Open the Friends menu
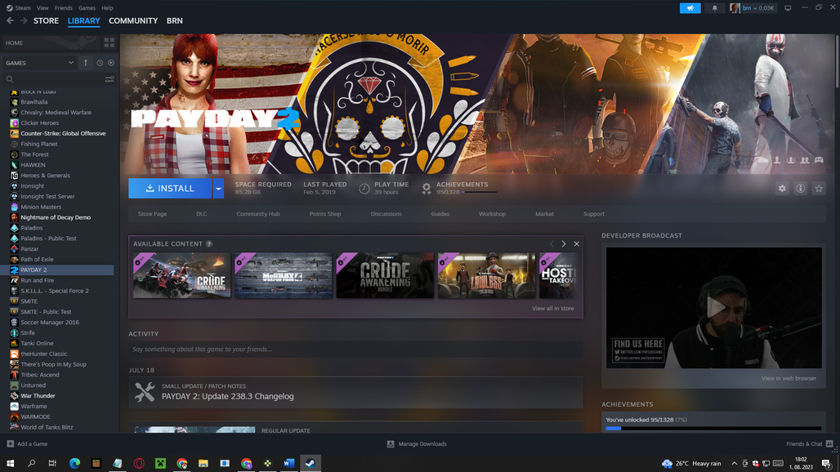This screenshot has height=472, width=840. pyautogui.click(x=64, y=8)
